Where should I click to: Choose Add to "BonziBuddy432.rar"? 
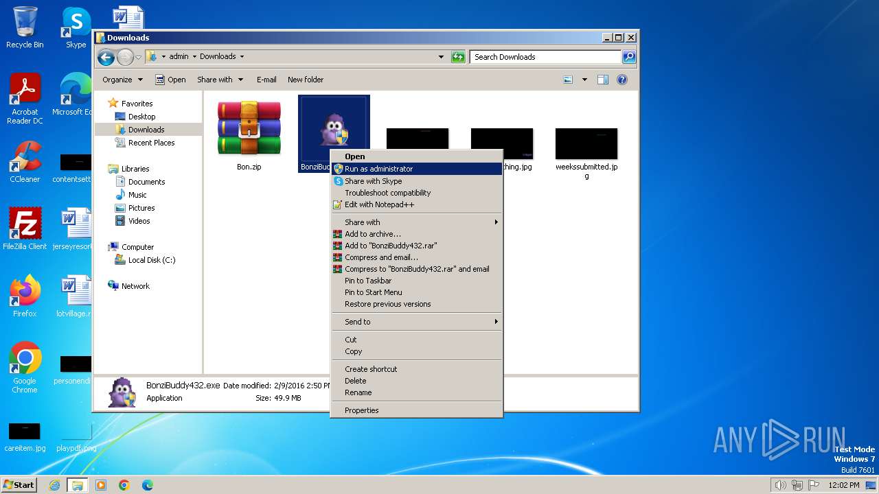coord(417,246)
